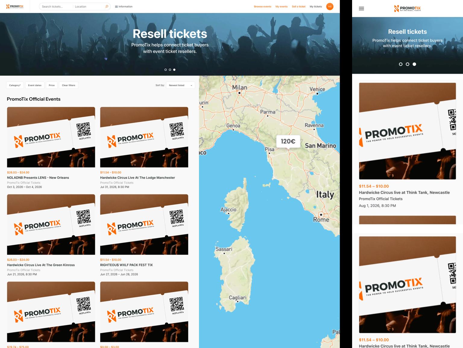Screen dimensions: 463x348
Task: Open Hardwicke Circus Live At The Green Kinross
Action: click(x=41, y=265)
